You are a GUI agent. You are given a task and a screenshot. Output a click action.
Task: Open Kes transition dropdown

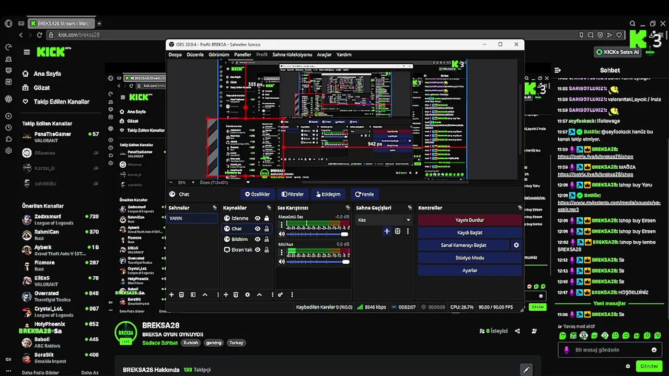pyautogui.click(x=384, y=220)
